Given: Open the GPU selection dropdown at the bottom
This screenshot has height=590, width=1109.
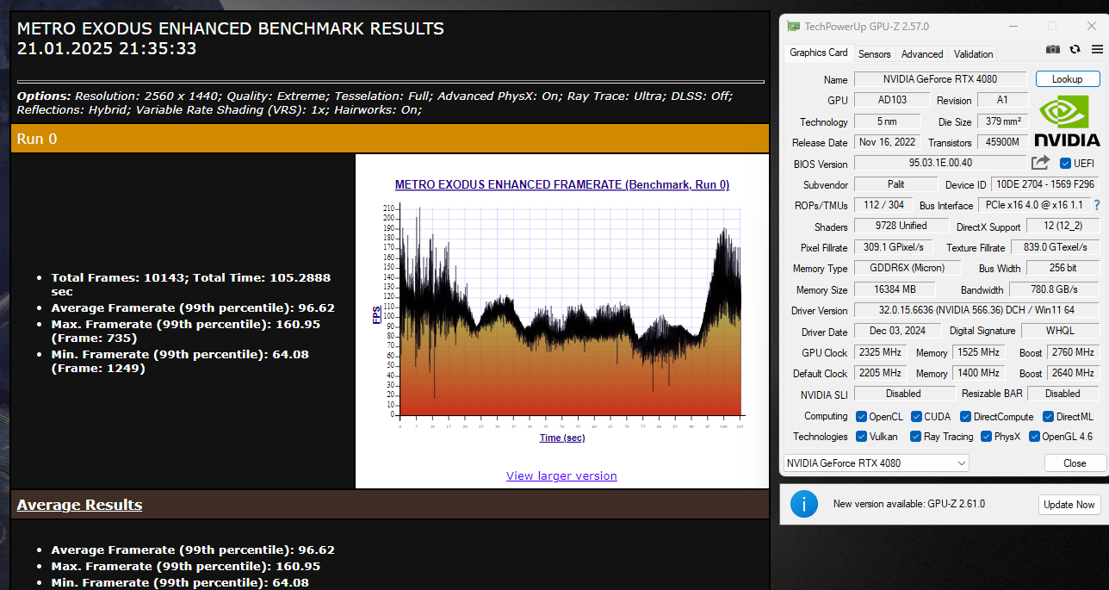Looking at the screenshot, I should coord(876,463).
